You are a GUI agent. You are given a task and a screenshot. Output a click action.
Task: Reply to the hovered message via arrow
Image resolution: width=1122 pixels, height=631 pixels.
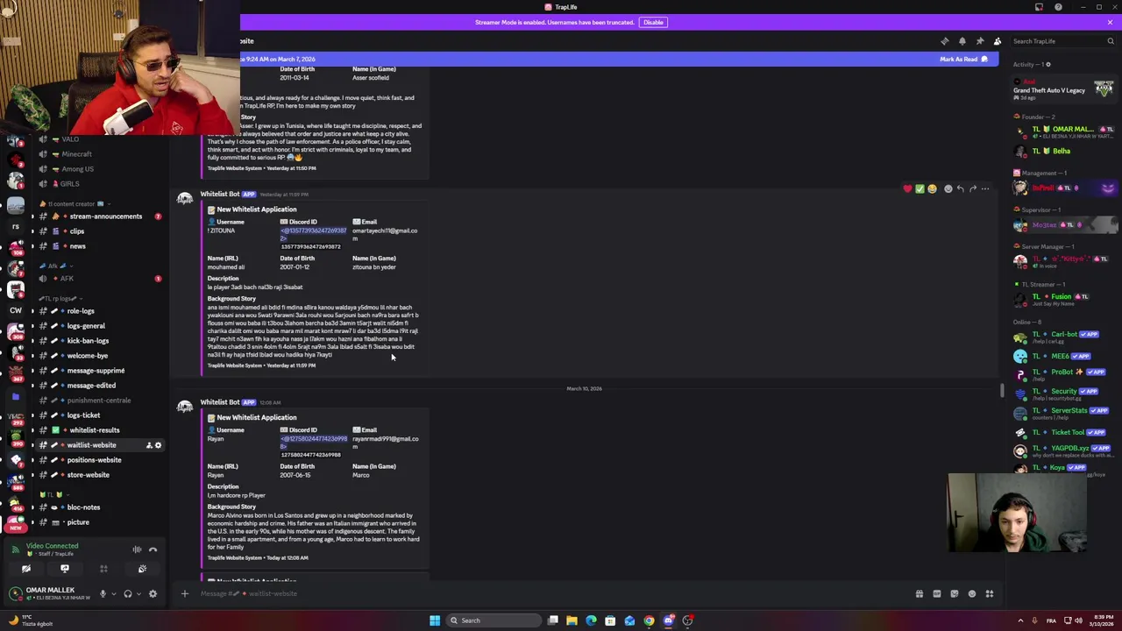coord(960,188)
